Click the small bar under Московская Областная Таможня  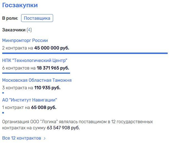point(3,93)
